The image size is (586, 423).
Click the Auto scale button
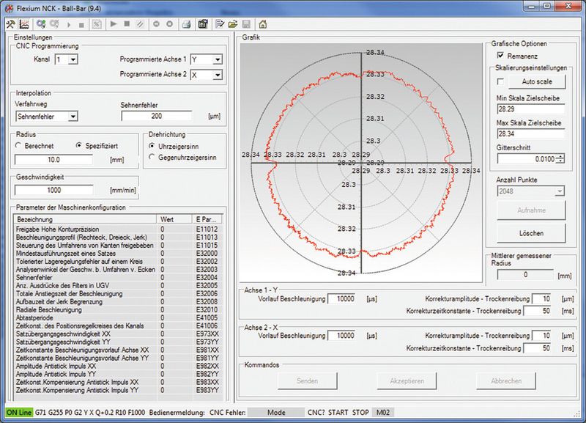pyautogui.click(x=537, y=81)
